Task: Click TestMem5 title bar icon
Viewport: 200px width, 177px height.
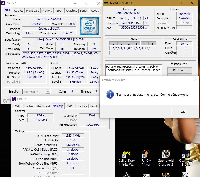Action: pos(106,3)
